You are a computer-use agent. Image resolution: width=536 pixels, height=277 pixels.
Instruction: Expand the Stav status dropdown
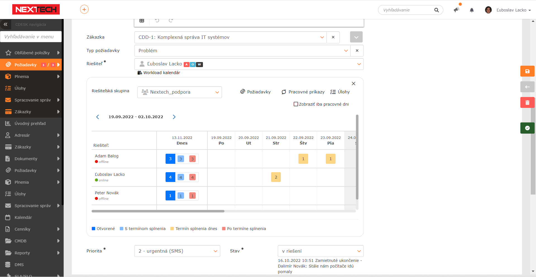(320, 251)
